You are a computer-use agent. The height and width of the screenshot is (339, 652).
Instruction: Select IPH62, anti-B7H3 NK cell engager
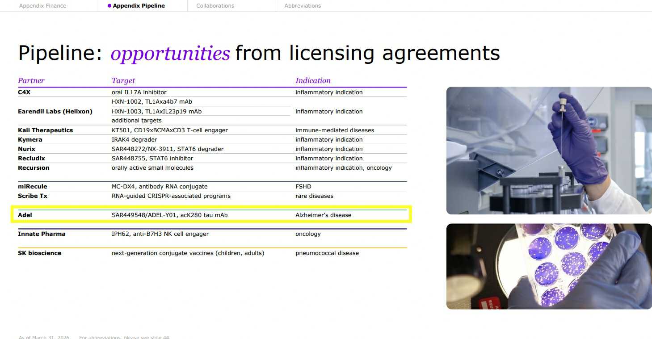tap(160, 234)
